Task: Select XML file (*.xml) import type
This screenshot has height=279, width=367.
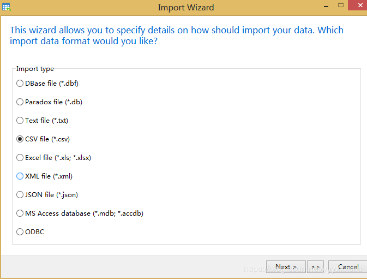Action: coord(20,176)
